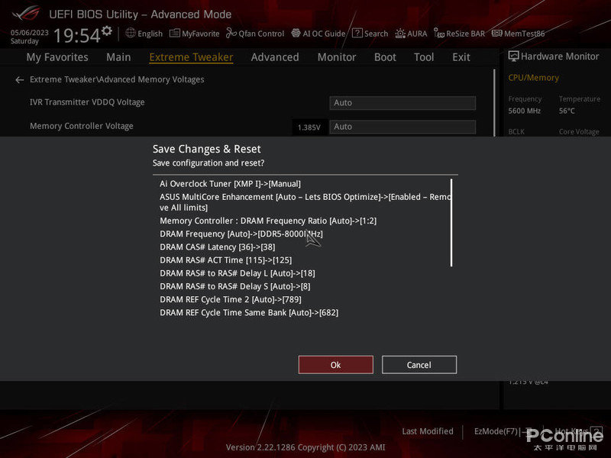
Task: Select the Ai Overclock Tuner change line
Action: (x=230, y=184)
